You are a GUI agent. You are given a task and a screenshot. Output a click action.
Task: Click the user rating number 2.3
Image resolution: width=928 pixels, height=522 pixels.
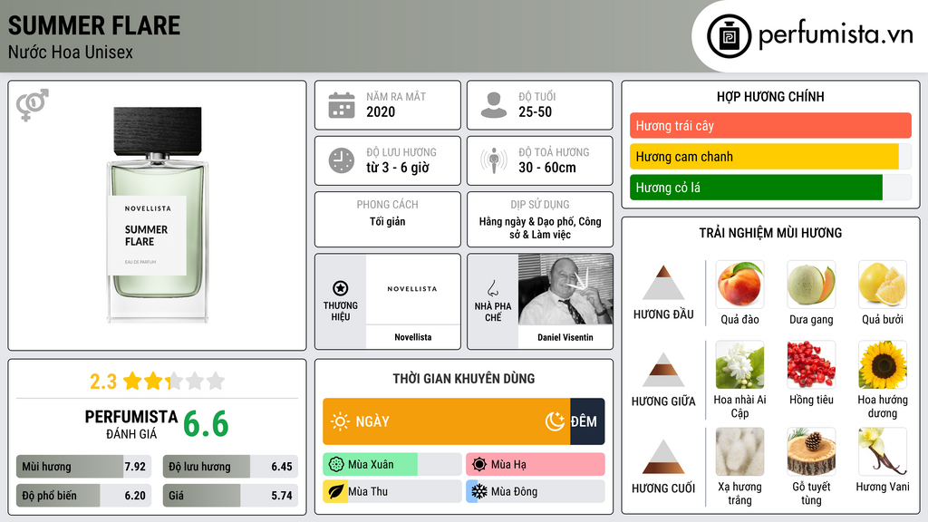click(103, 382)
